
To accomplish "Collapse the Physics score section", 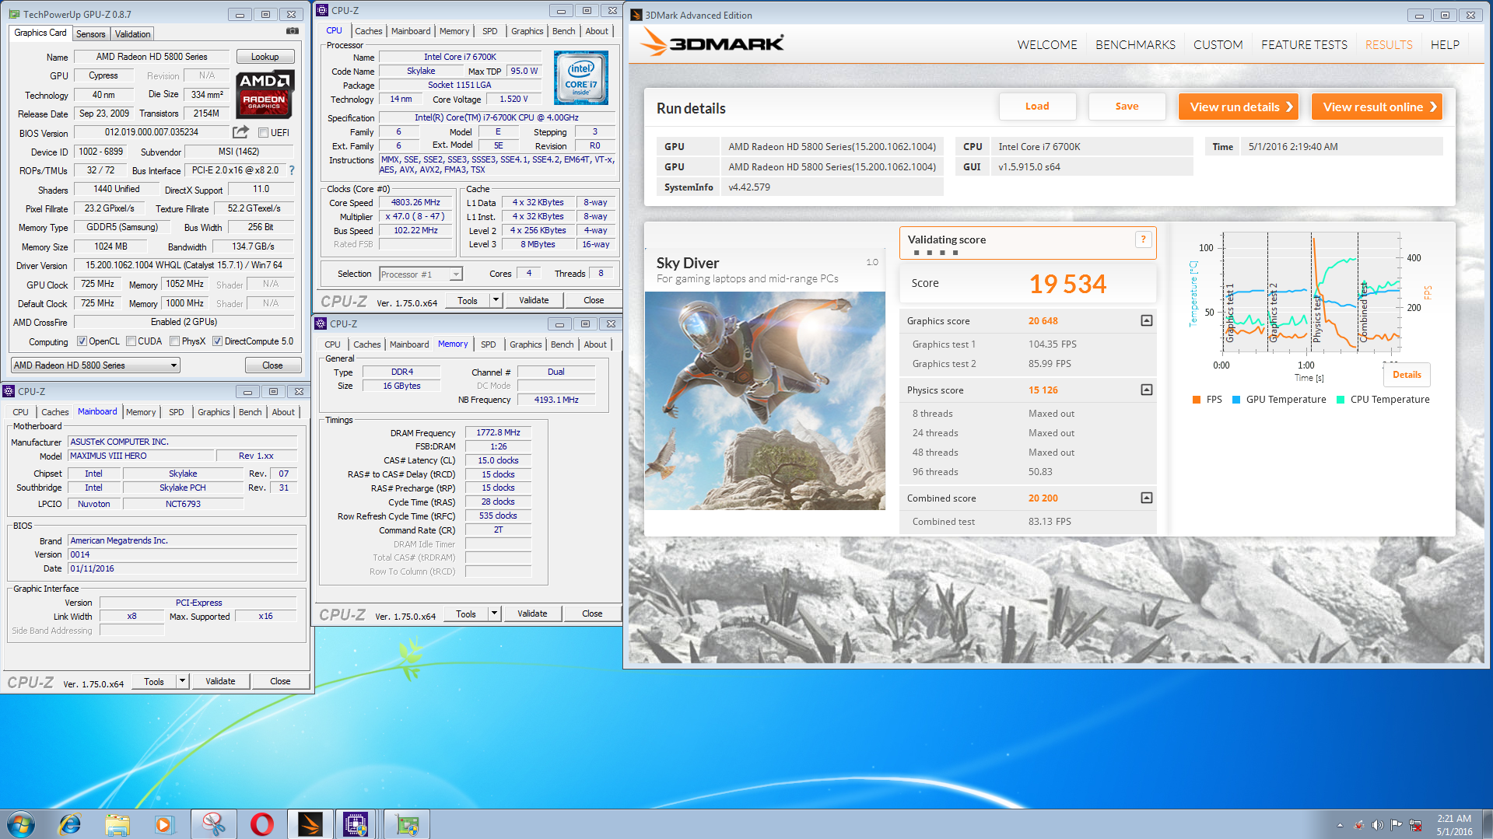I will tap(1146, 390).
